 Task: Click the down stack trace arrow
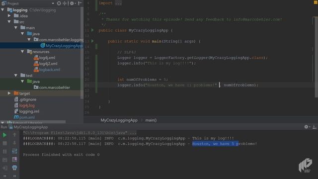click(x=14, y=143)
